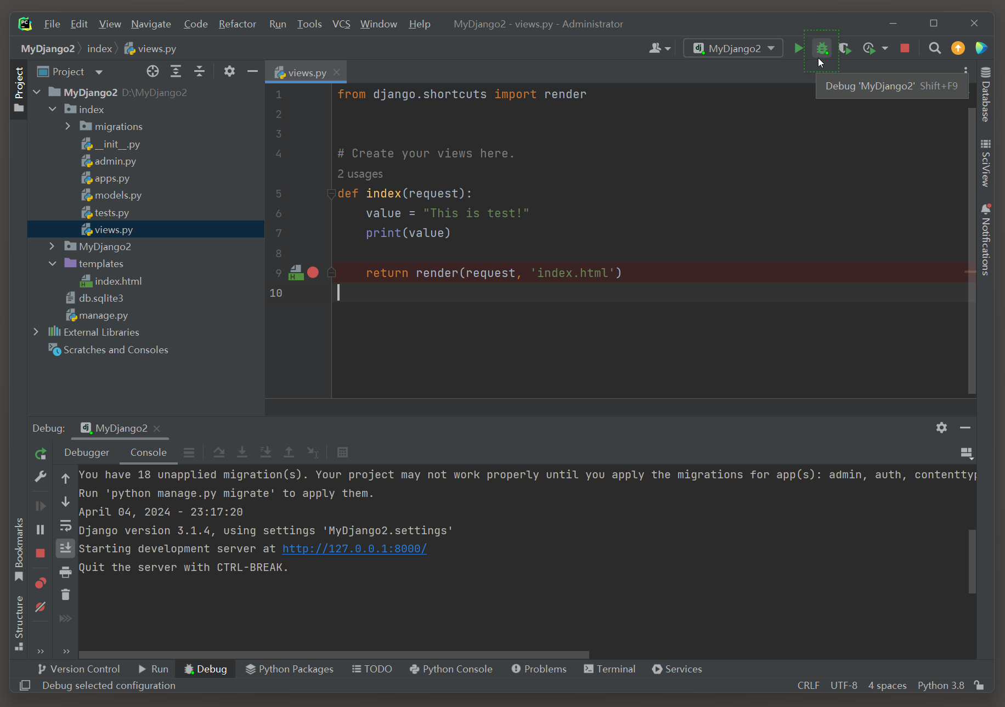
Task: Click the console horizontal scrollbar
Action: pos(334,654)
